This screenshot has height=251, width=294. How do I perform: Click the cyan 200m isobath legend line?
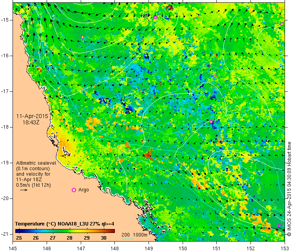(128, 239)
